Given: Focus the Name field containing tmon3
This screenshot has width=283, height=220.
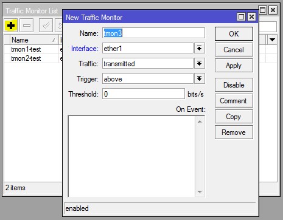Looking at the screenshot, I should pyautogui.click(x=153, y=33).
